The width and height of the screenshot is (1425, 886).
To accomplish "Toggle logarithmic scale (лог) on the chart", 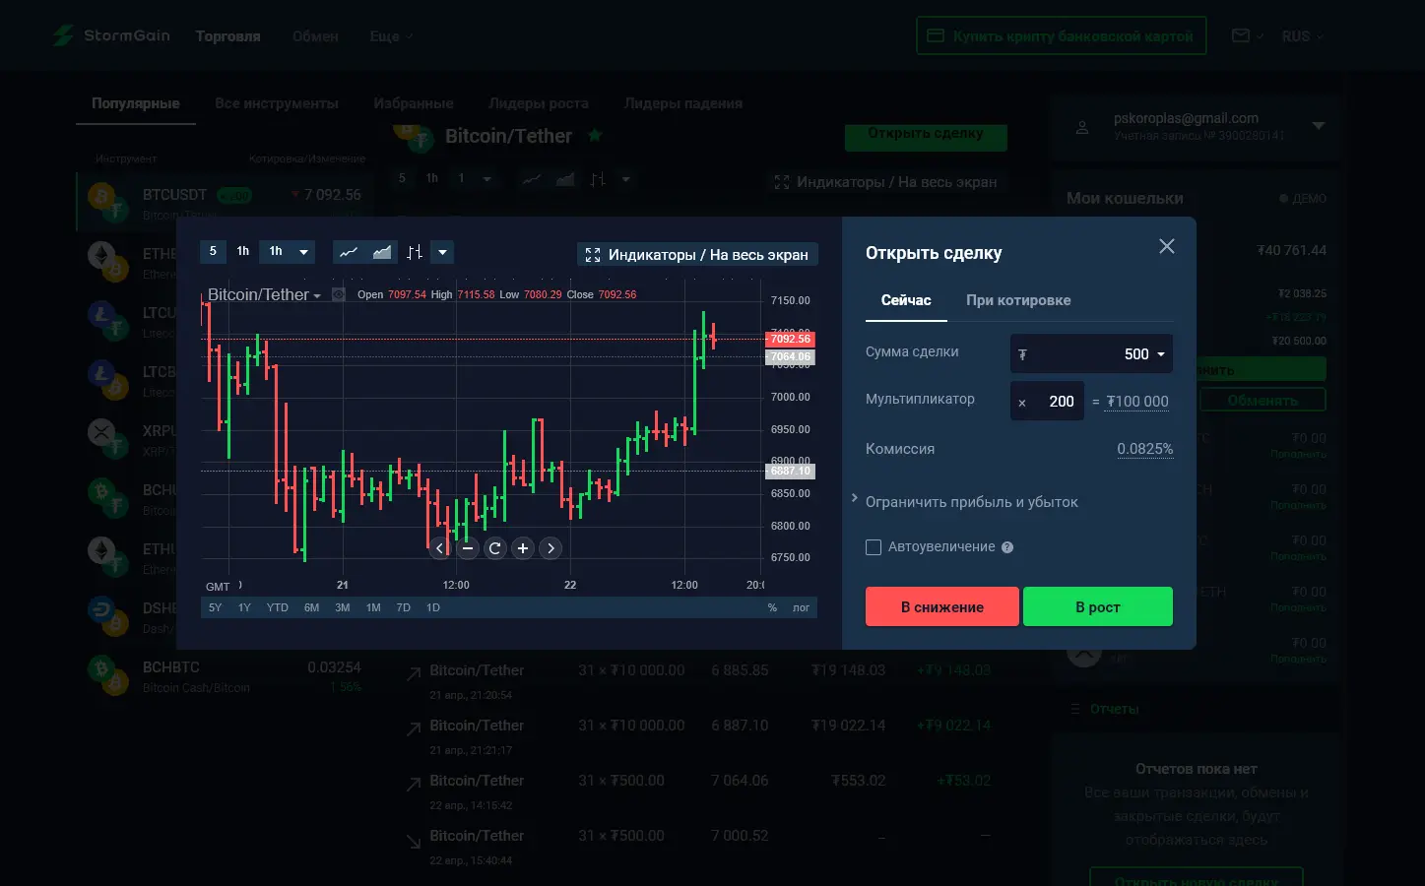I will 802,607.
